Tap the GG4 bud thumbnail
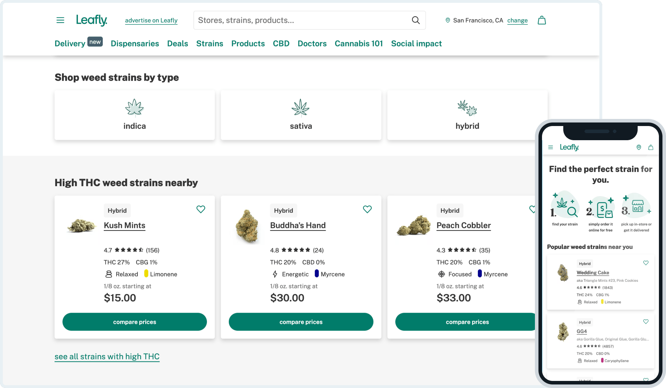 [563, 332]
